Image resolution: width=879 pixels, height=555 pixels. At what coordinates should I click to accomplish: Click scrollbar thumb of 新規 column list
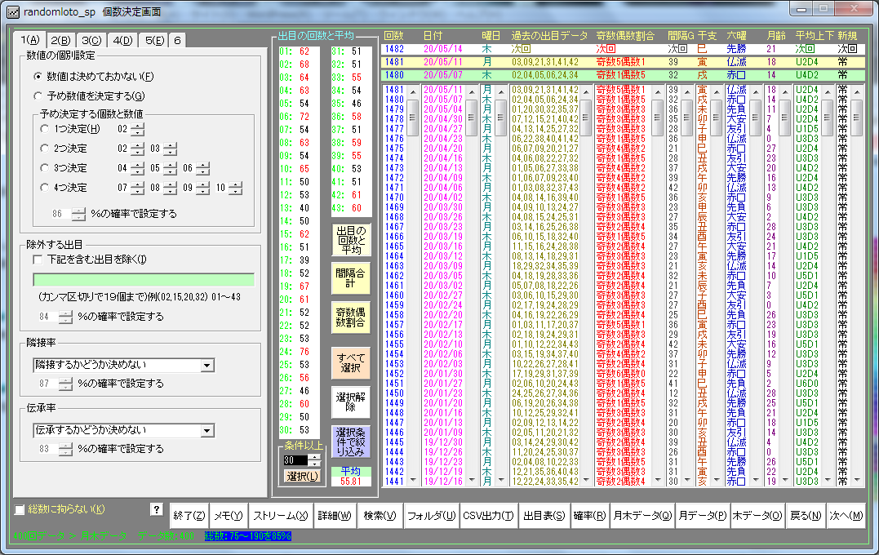pyautogui.click(x=857, y=118)
